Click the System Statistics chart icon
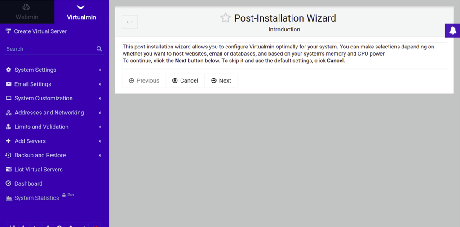460x227 pixels. pyautogui.click(x=9, y=198)
